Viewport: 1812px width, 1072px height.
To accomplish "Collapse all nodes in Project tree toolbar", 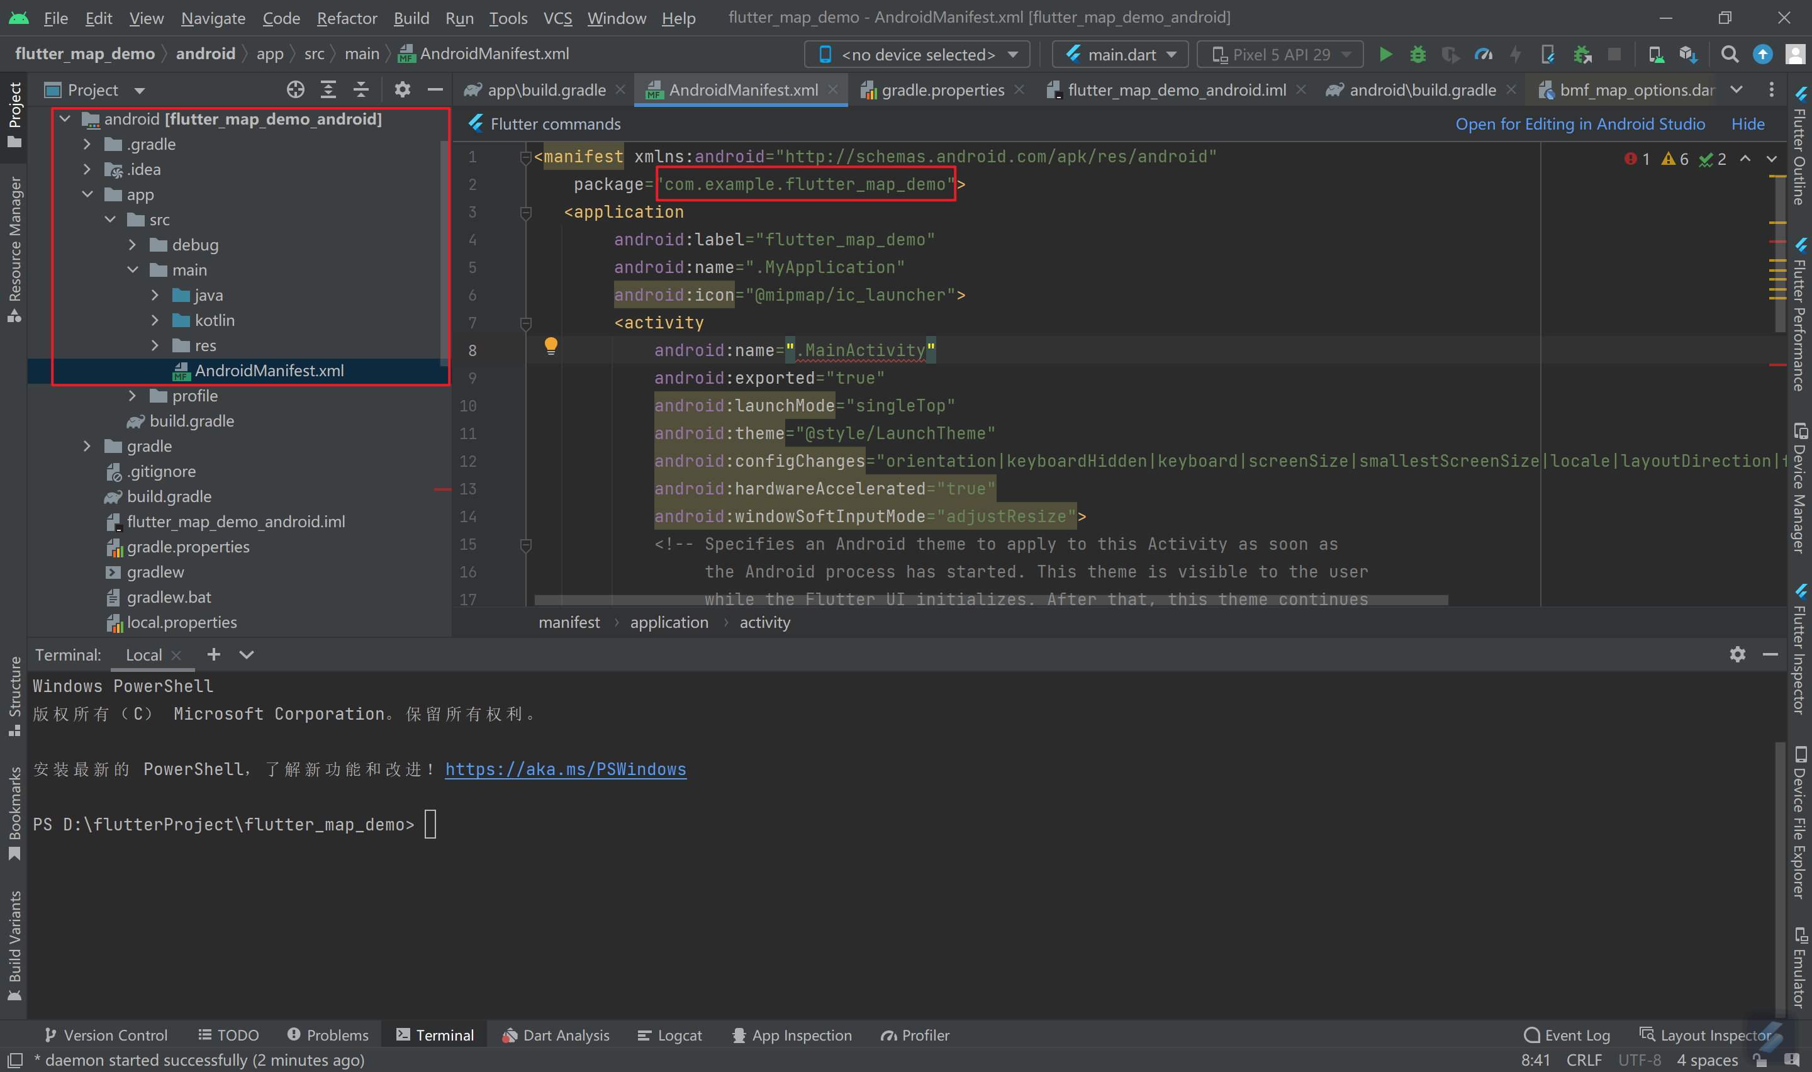I will [x=361, y=89].
